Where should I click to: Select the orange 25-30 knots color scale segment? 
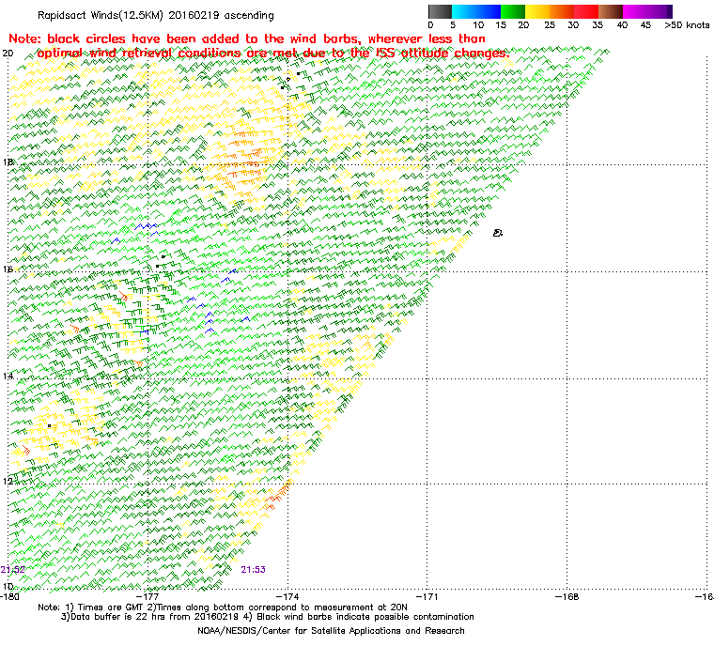pyautogui.click(x=562, y=11)
